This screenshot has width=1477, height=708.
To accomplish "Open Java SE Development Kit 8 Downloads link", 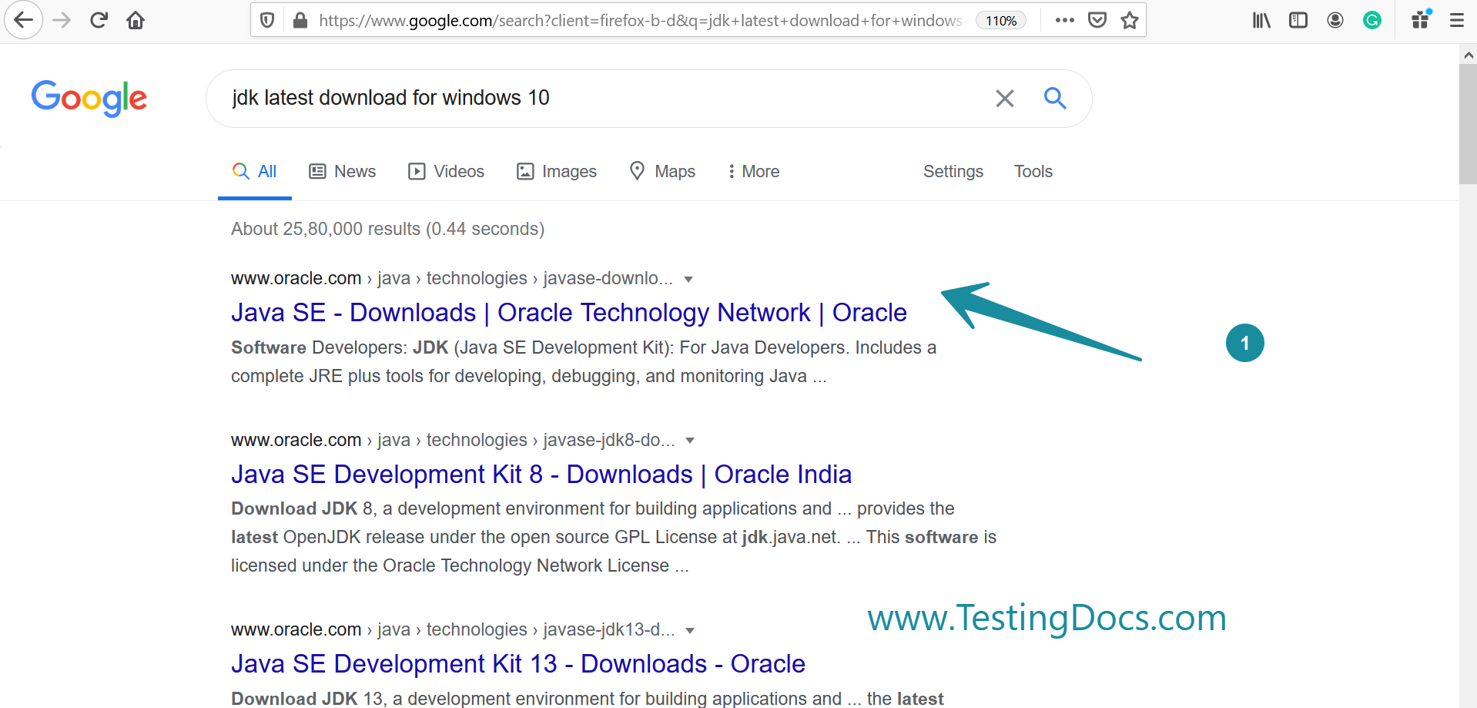I will point(541,475).
